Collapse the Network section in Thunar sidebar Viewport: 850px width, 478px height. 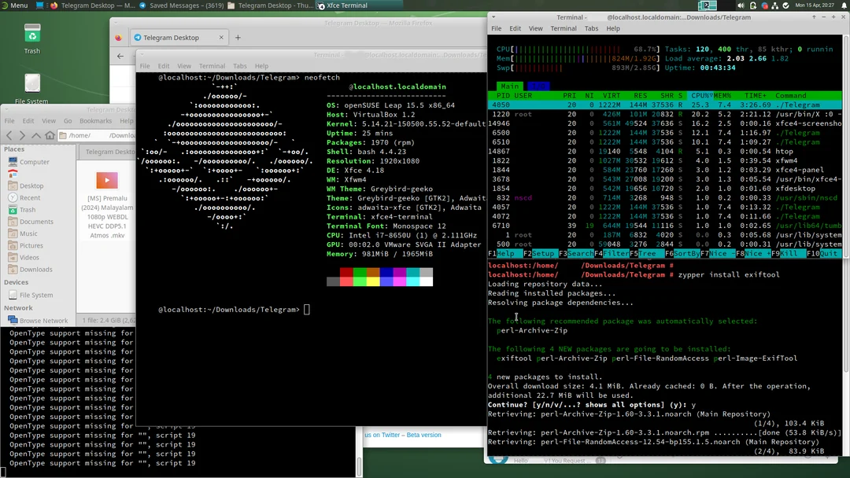tap(19, 307)
